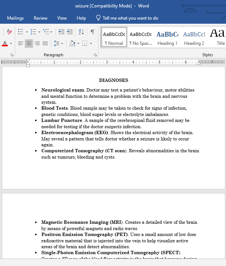Click Magnetic Resonance Imaging (MRI) text
This screenshot has width=226, height=266.
82,222
